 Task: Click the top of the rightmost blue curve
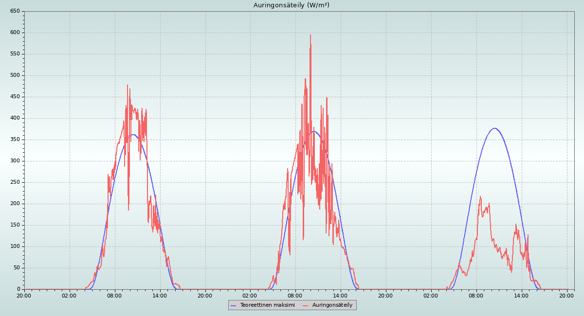[x=494, y=128]
